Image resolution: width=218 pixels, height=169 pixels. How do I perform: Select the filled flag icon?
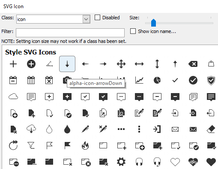(68, 145)
